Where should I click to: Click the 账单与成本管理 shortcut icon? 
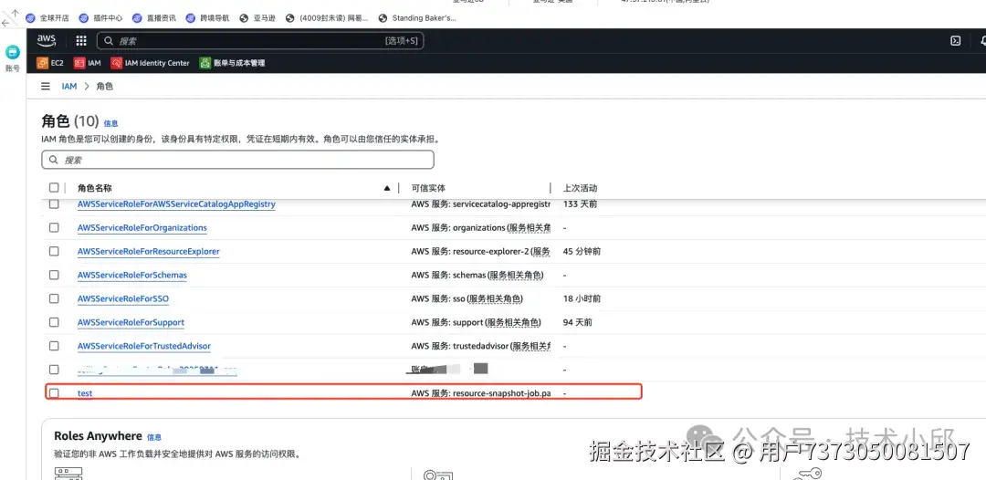(205, 63)
